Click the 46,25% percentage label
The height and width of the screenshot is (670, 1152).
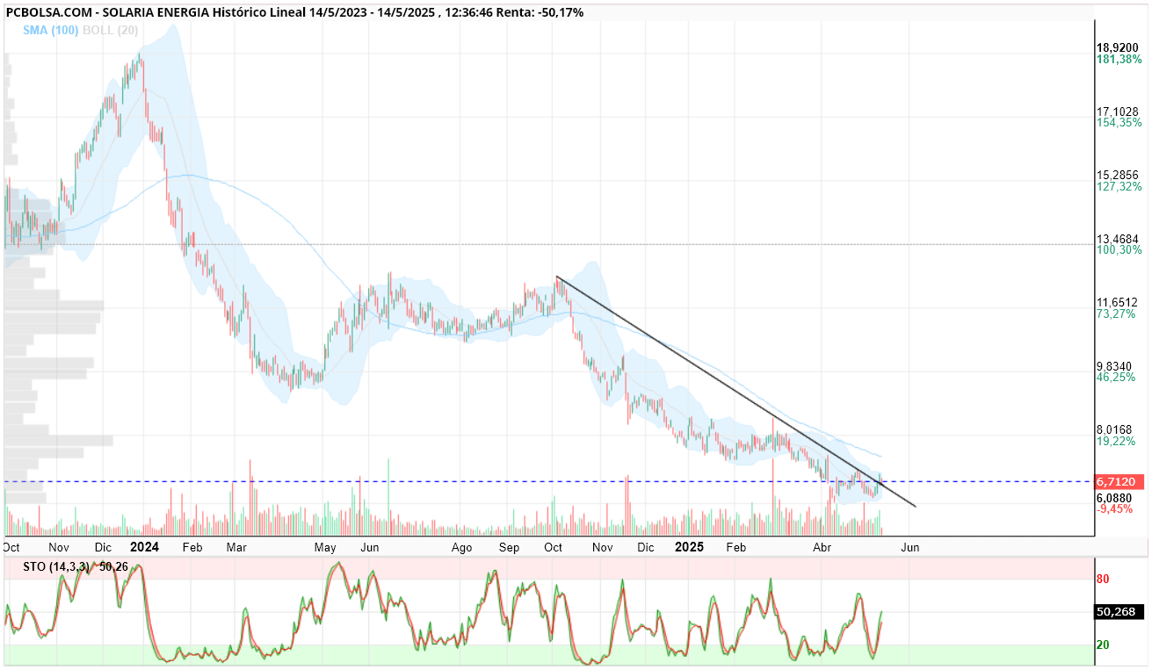[x=1116, y=378]
